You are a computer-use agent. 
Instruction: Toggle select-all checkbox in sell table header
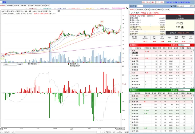coord(130,93)
